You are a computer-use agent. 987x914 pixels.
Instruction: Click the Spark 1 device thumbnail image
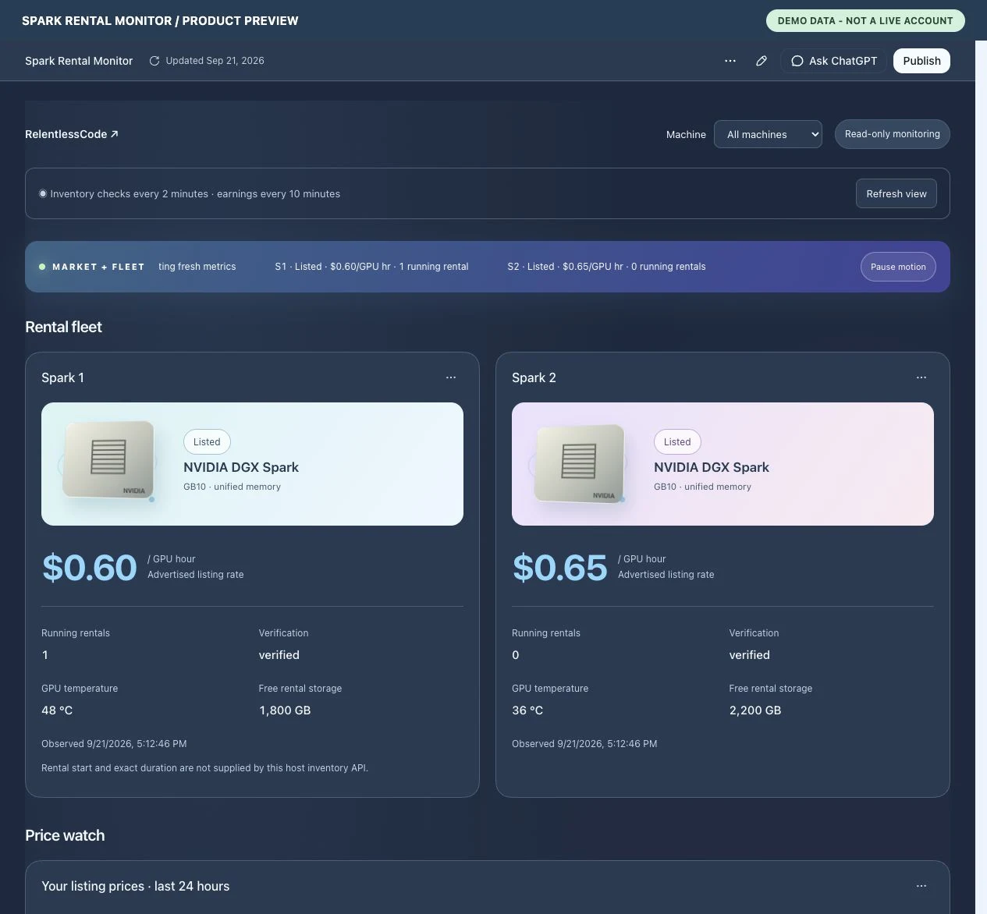108,461
